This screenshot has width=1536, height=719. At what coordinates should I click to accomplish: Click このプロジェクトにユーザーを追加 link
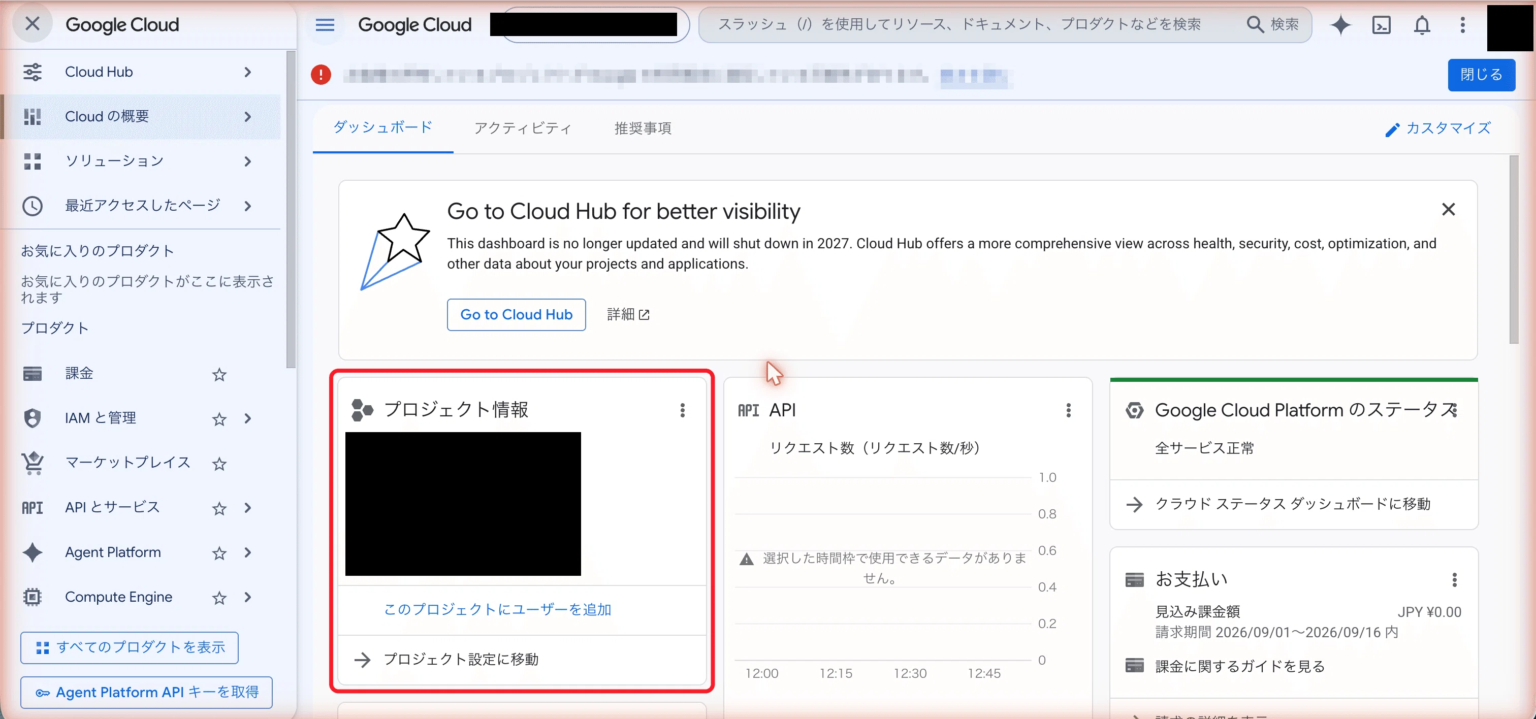[x=497, y=609]
